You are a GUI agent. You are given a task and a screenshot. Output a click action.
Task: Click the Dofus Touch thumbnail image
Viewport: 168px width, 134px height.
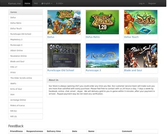[x=141, y=22]
